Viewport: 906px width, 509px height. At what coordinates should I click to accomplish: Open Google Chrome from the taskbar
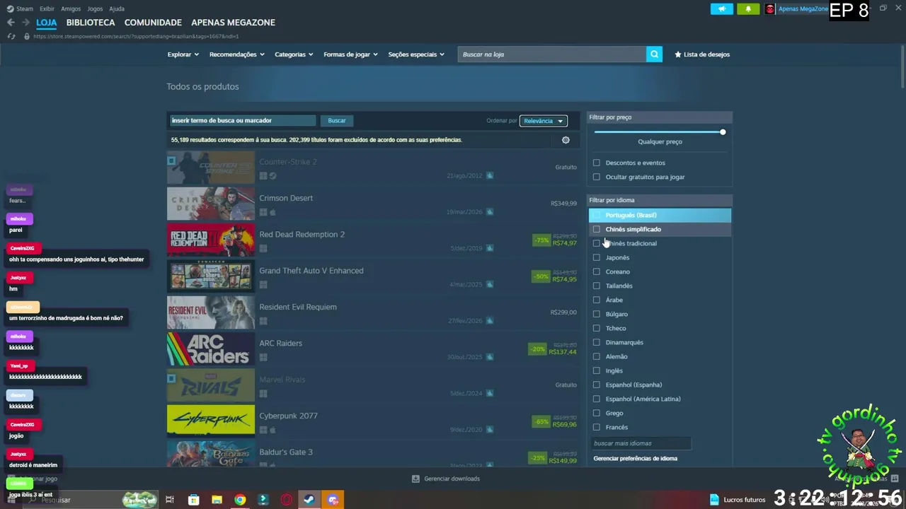tap(240, 500)
